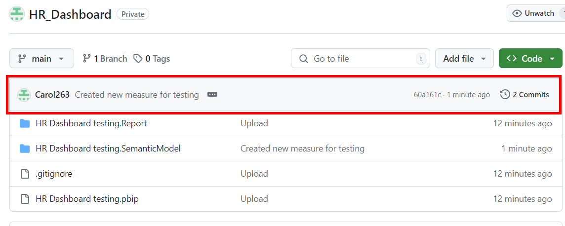The height and width of the screenshot is (226, 565).
Task: Click the Carol263 username link
Action: pyautogui.click(x=52, y=95)
